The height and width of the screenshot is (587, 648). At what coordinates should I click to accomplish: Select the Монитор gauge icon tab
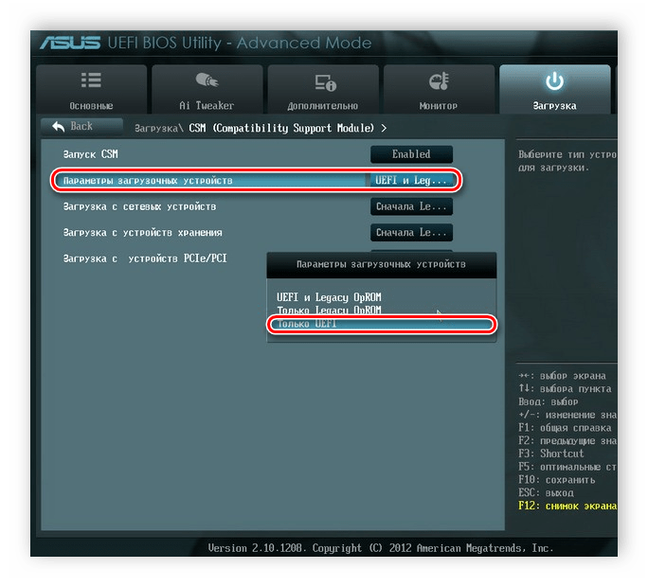(439, 81)
